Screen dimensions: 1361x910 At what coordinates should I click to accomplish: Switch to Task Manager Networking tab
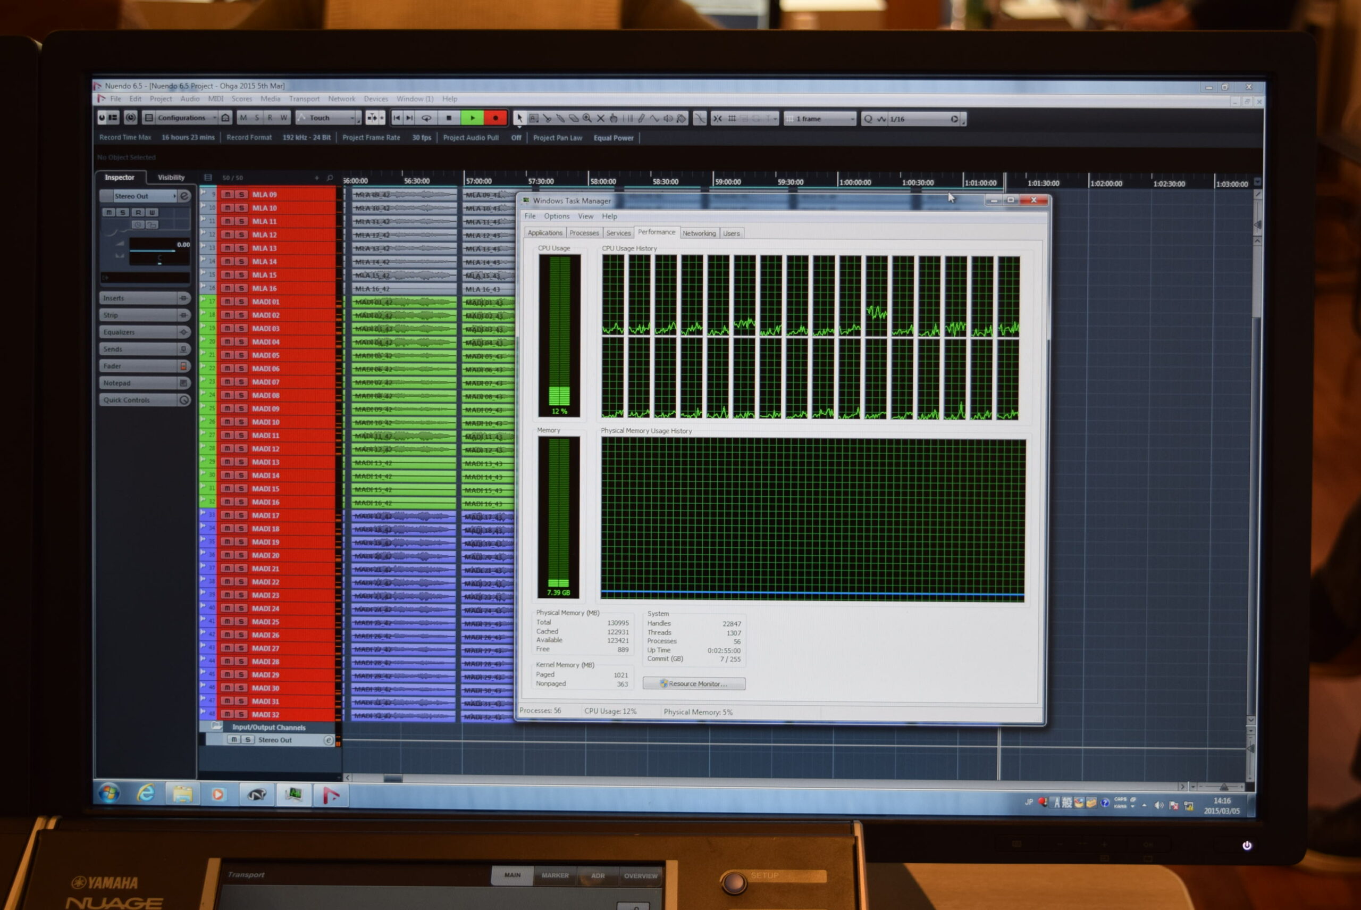[699, 233]
